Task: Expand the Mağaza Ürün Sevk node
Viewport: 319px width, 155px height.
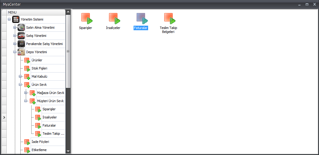Action: click(25, 93)
